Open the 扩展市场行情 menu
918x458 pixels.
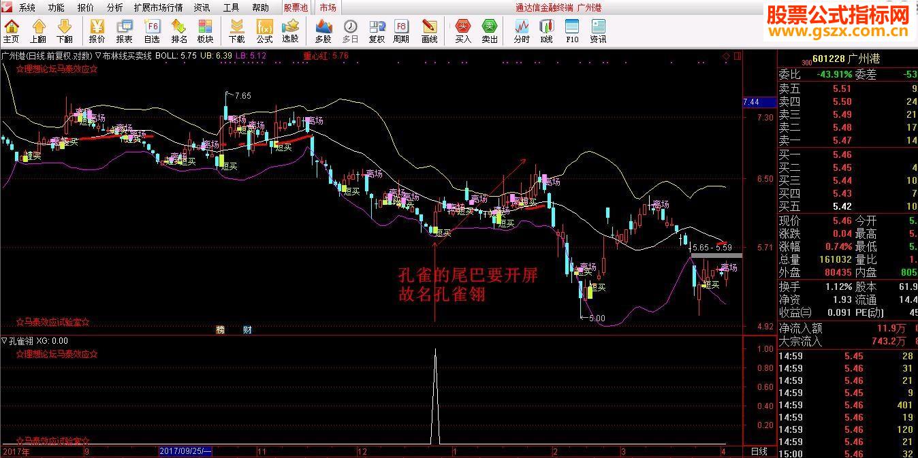pyautogui.click(x=158, y=7)
